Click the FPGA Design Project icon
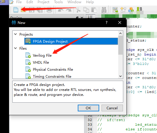The width and height of the screenshot is (157, 133). pyautogui.click(x=28, y=41)
